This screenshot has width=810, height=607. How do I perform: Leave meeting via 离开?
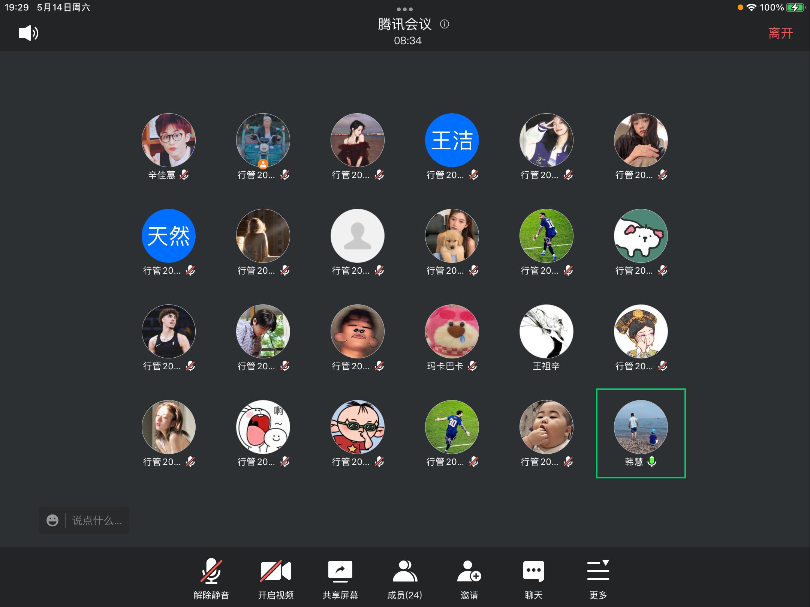coord(780,33)
